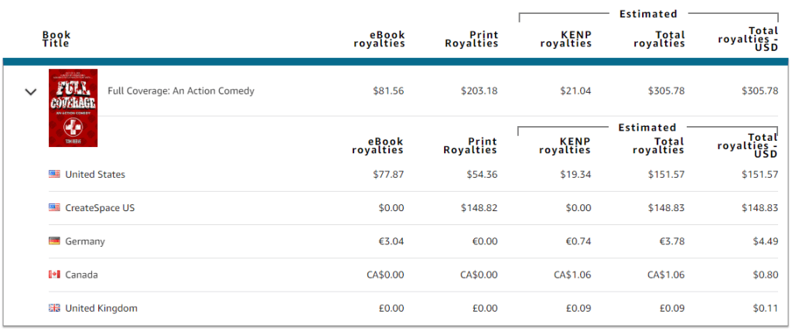
Task: Collapse the Full Coverage book row chevron
Action: [31, 91]
